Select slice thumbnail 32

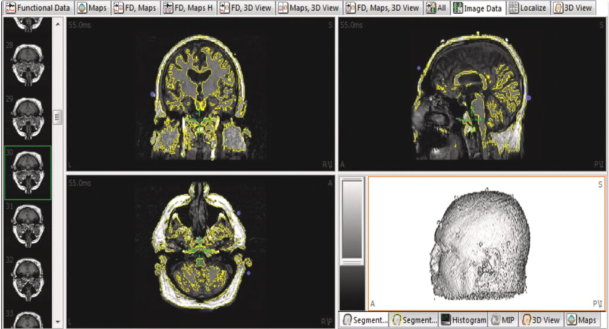point(27,279)
